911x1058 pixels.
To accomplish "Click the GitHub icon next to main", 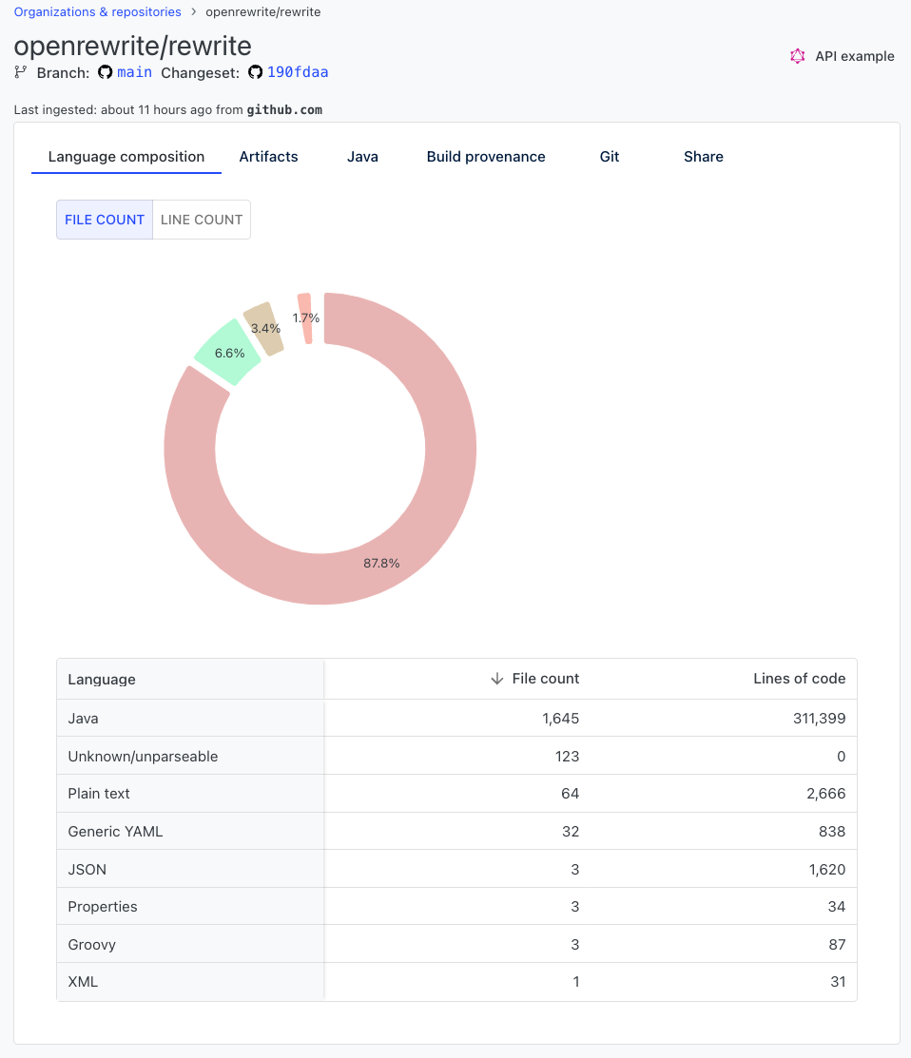I will 106,72.
